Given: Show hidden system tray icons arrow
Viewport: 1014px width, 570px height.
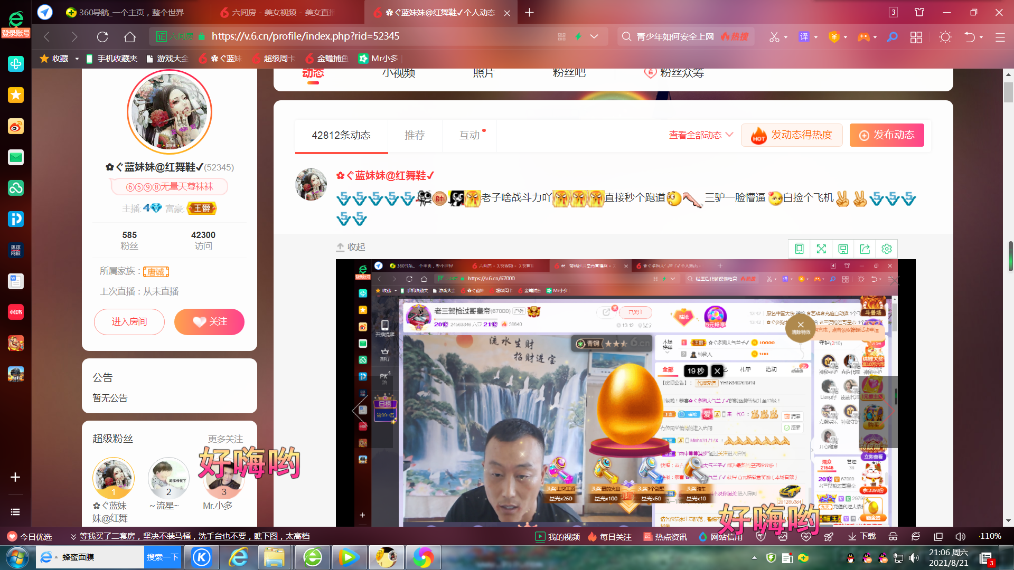Looking at the screenshot, I should [x=754, y=558].
